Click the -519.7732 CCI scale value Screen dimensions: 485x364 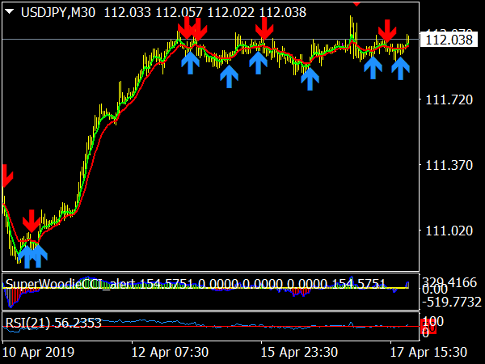pyautogui.click(x=451, y=302)
